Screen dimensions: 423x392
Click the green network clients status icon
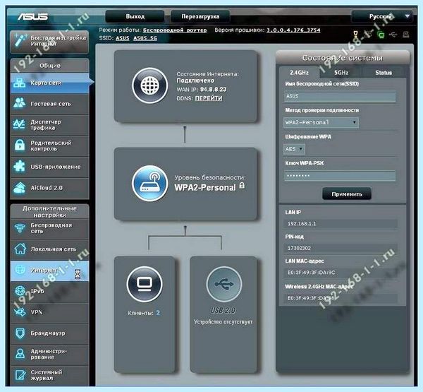coord(381,35)
